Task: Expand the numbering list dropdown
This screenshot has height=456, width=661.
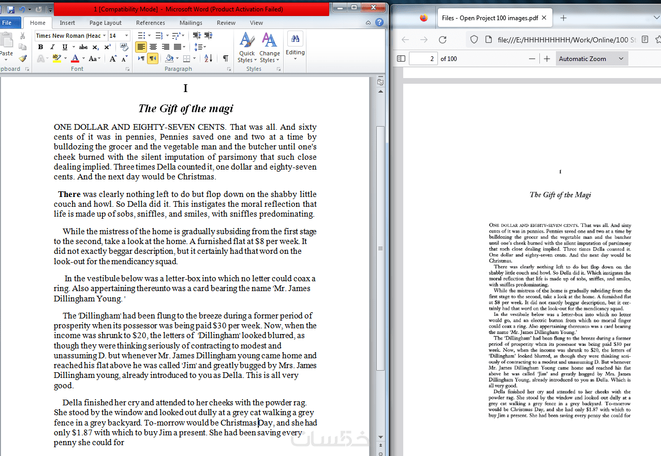Action: coord(166,36)
